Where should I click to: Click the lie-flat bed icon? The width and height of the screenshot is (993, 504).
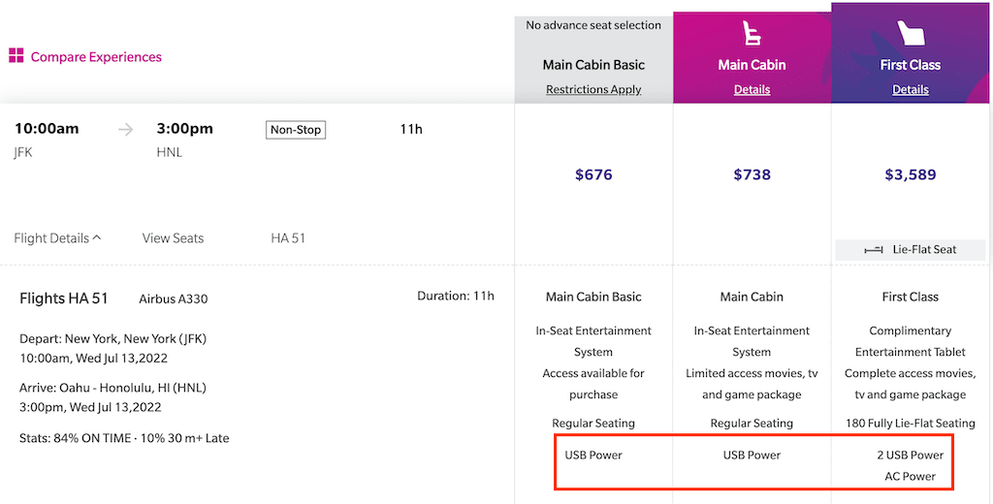coord(874,250)
